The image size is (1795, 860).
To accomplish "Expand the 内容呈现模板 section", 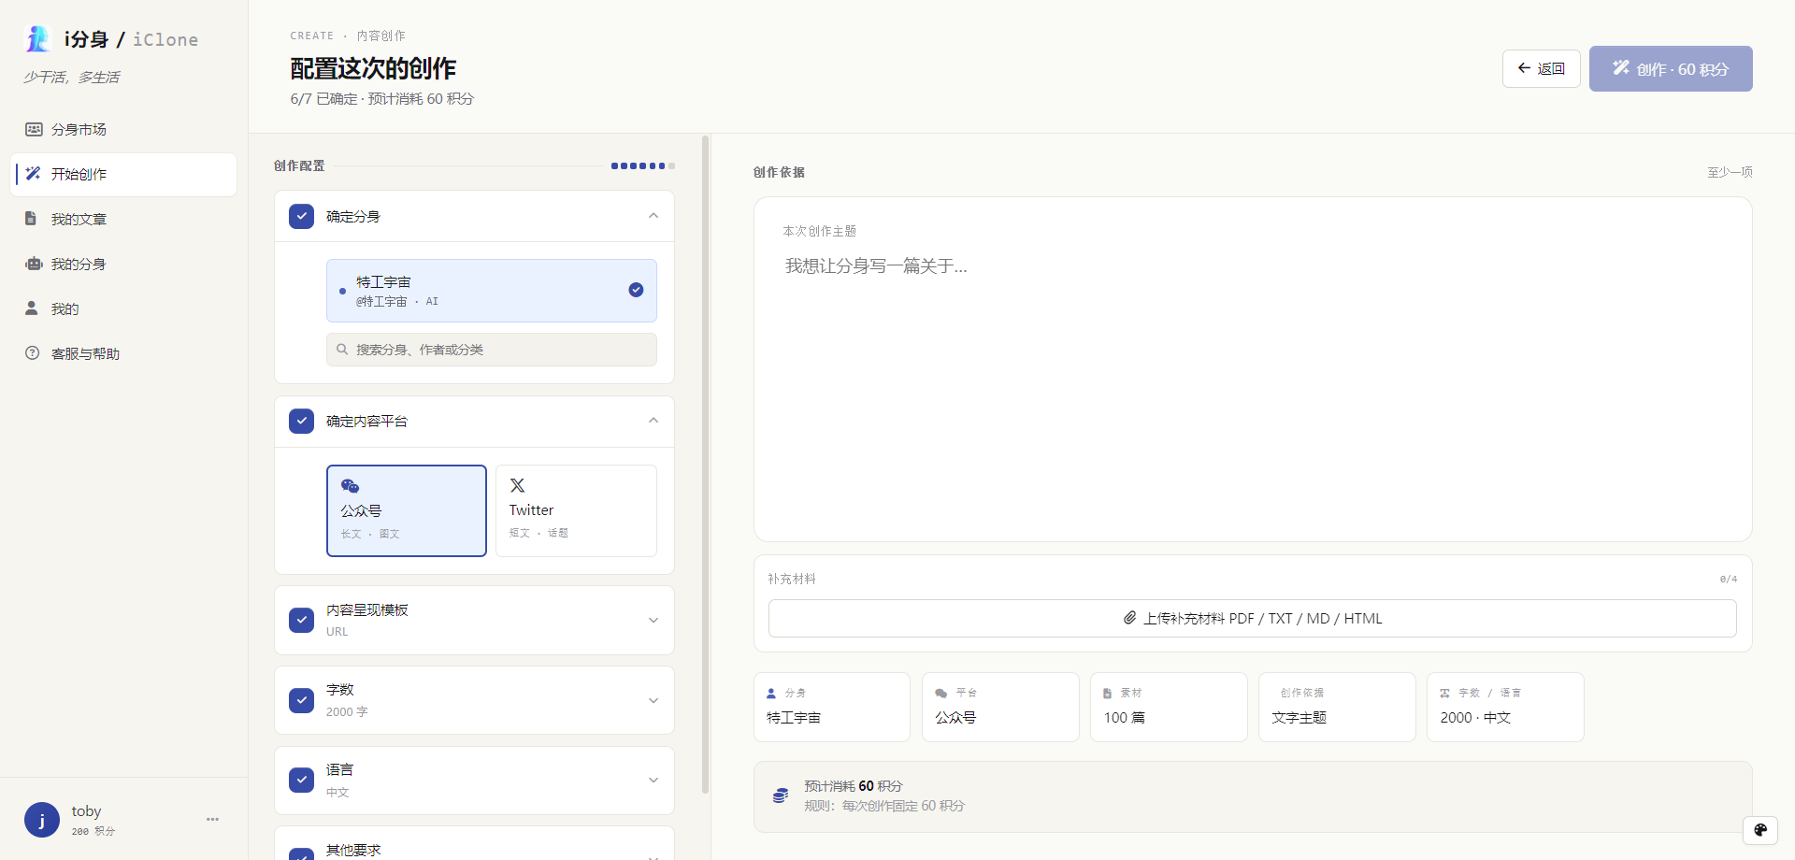I will (653, 620).
